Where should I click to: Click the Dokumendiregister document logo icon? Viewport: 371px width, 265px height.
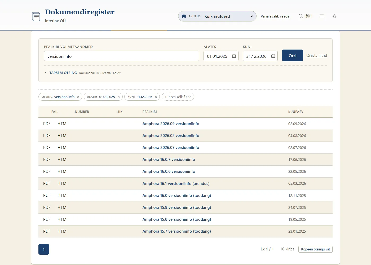[36, 16]
